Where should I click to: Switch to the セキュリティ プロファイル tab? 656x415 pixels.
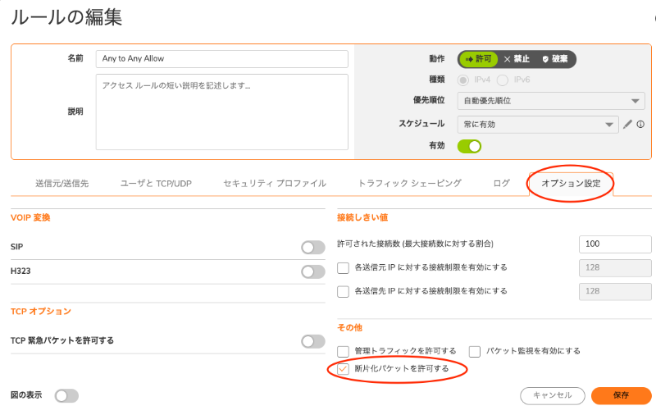pos(275,183)
